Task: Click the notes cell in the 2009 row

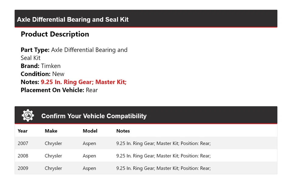Action: (x=163, y=168)
